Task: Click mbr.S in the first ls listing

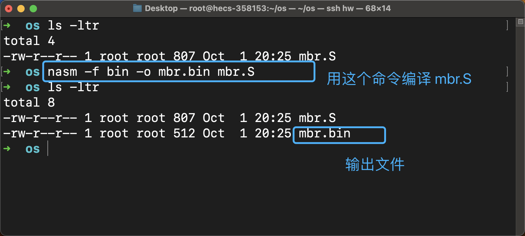Action: [x=317, y=56]
